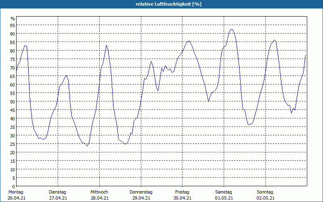Viewport: 323px width, 202px height.
Task: Select the 'Montag' day label
Action: [x=16, y=192]
